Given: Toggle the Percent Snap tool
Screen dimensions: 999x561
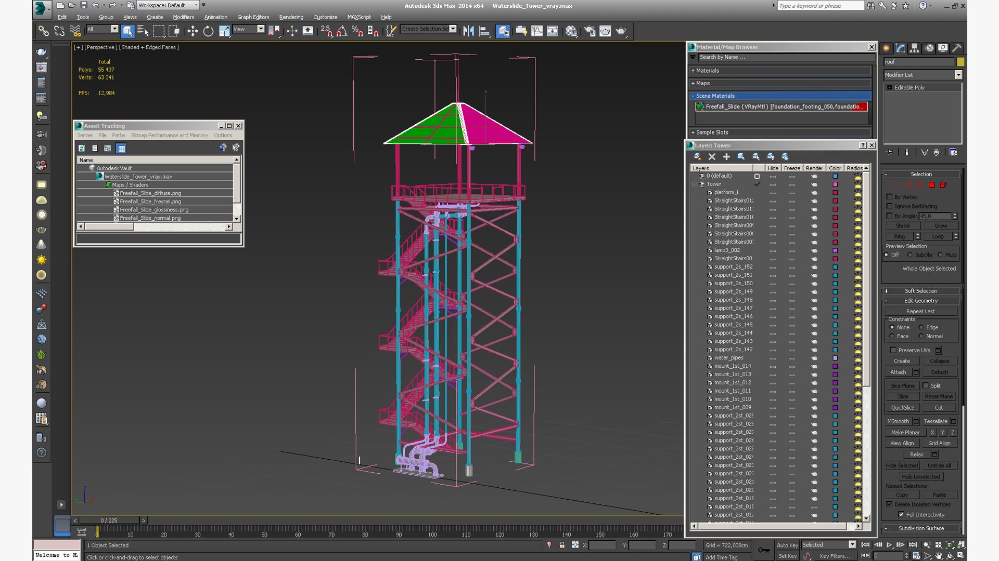Looking at the screenshot, I should click(x=357, y=31).
